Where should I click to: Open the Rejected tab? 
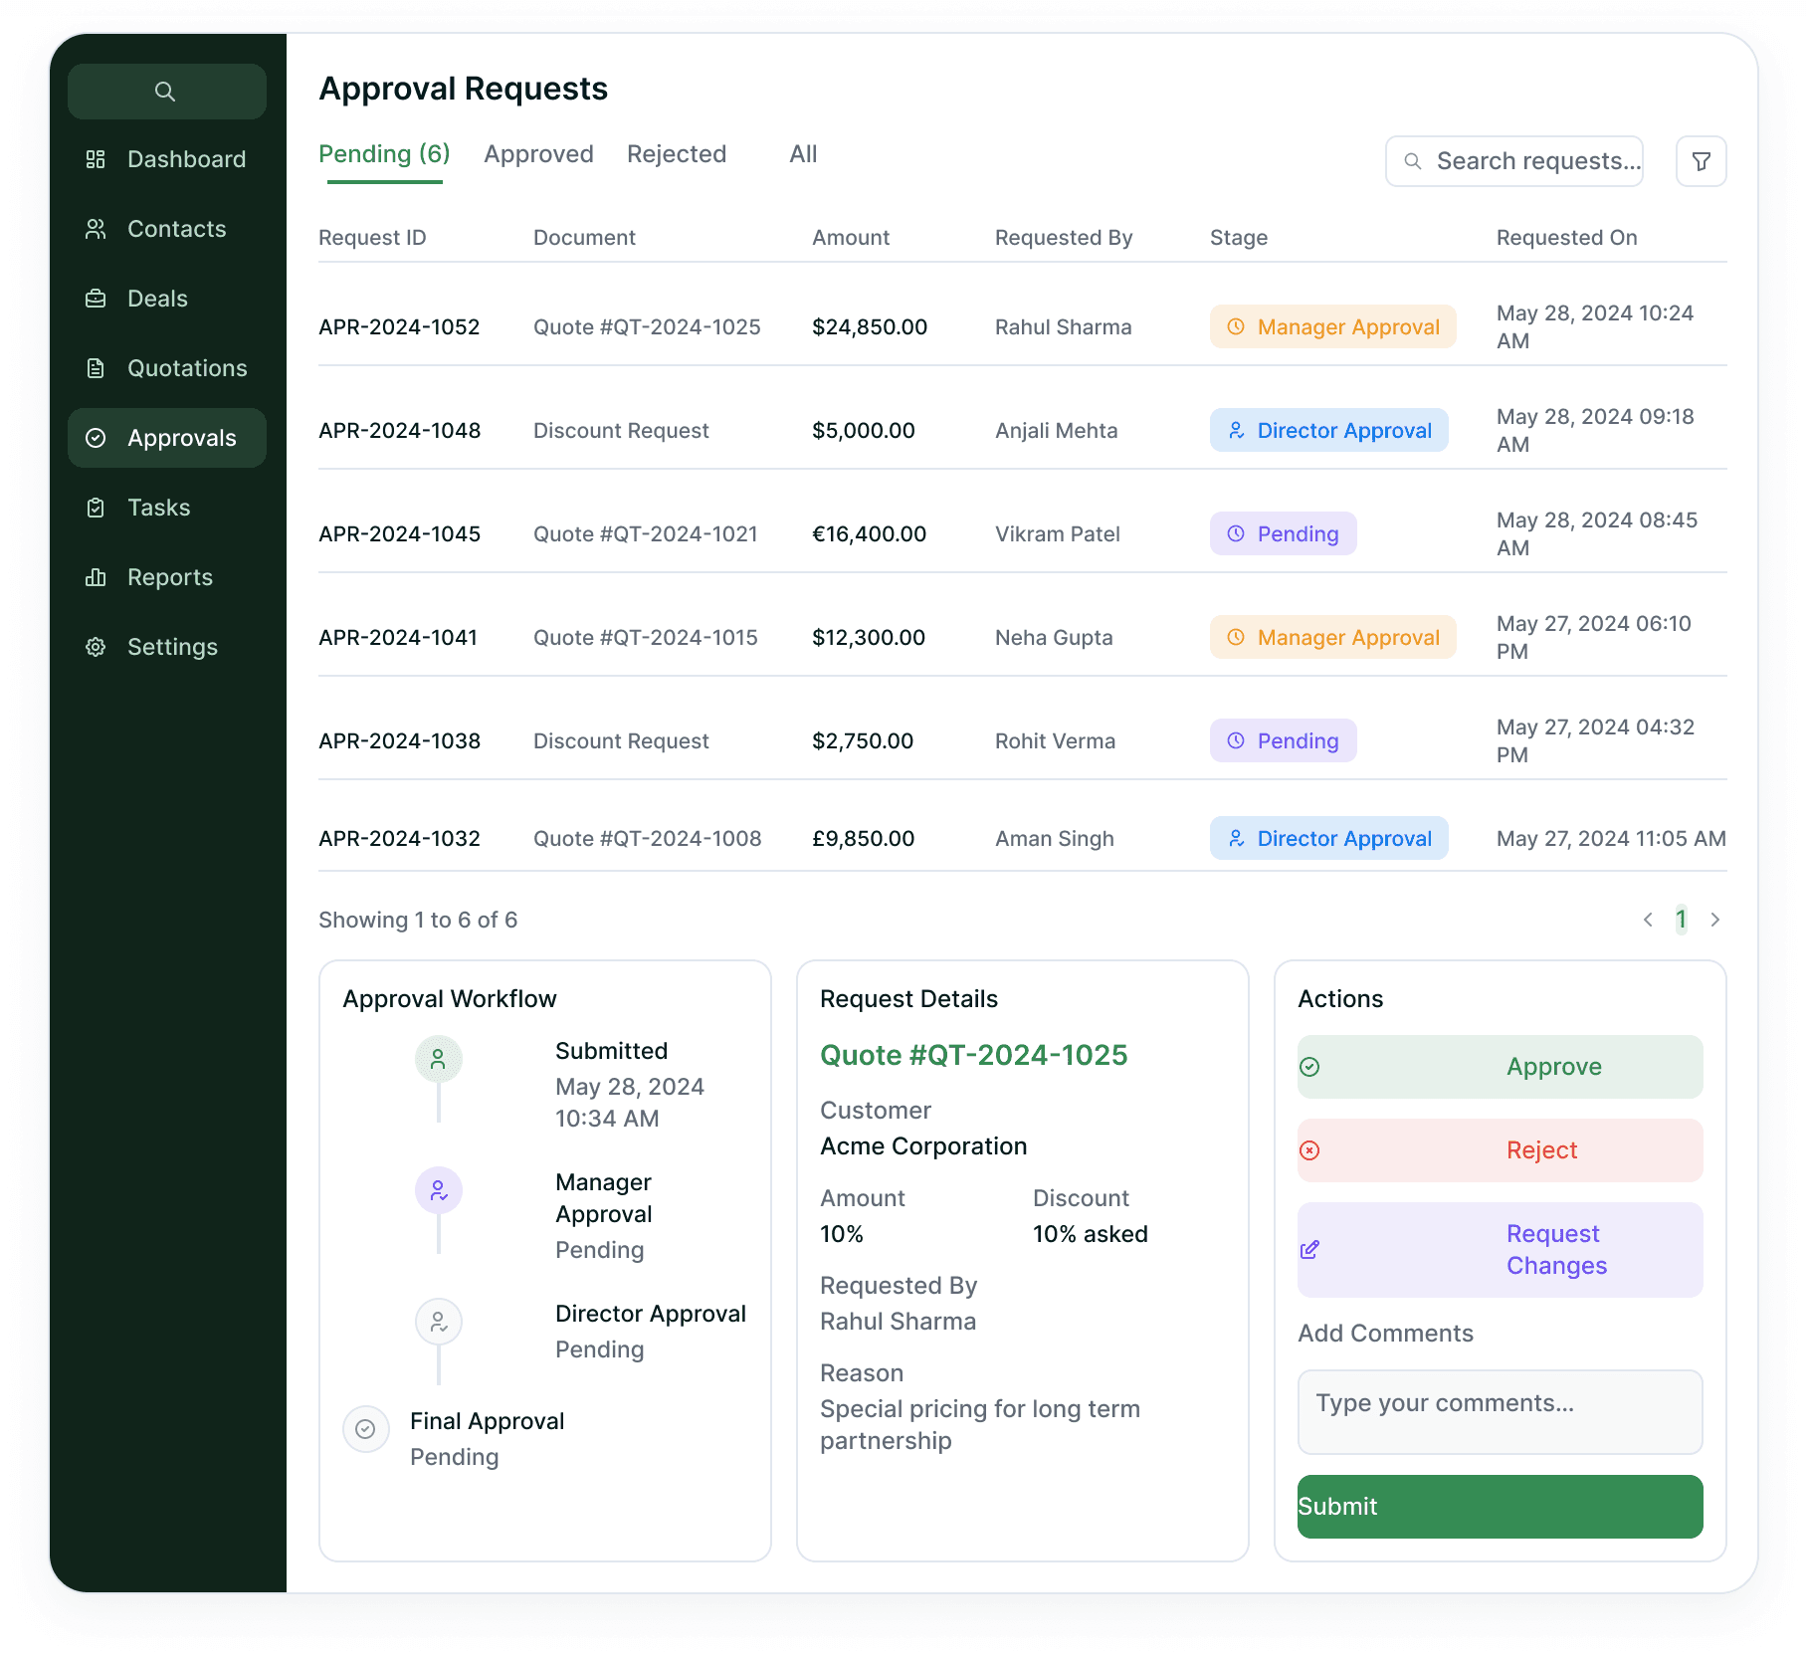pos(677,154)
